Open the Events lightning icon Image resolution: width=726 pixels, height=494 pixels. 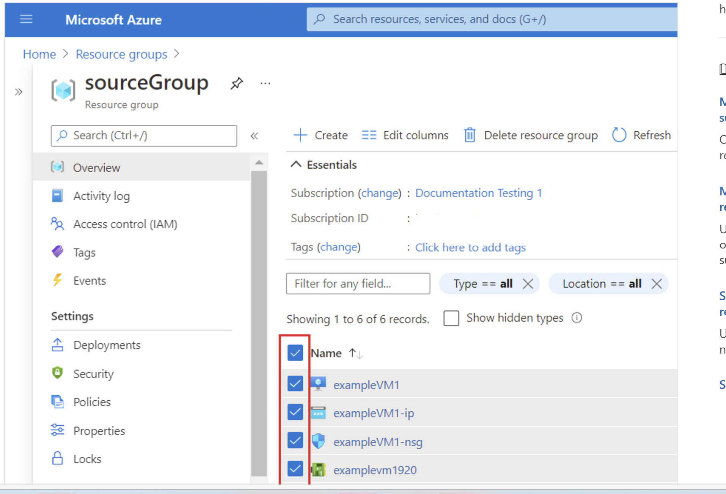pos(57,280)
